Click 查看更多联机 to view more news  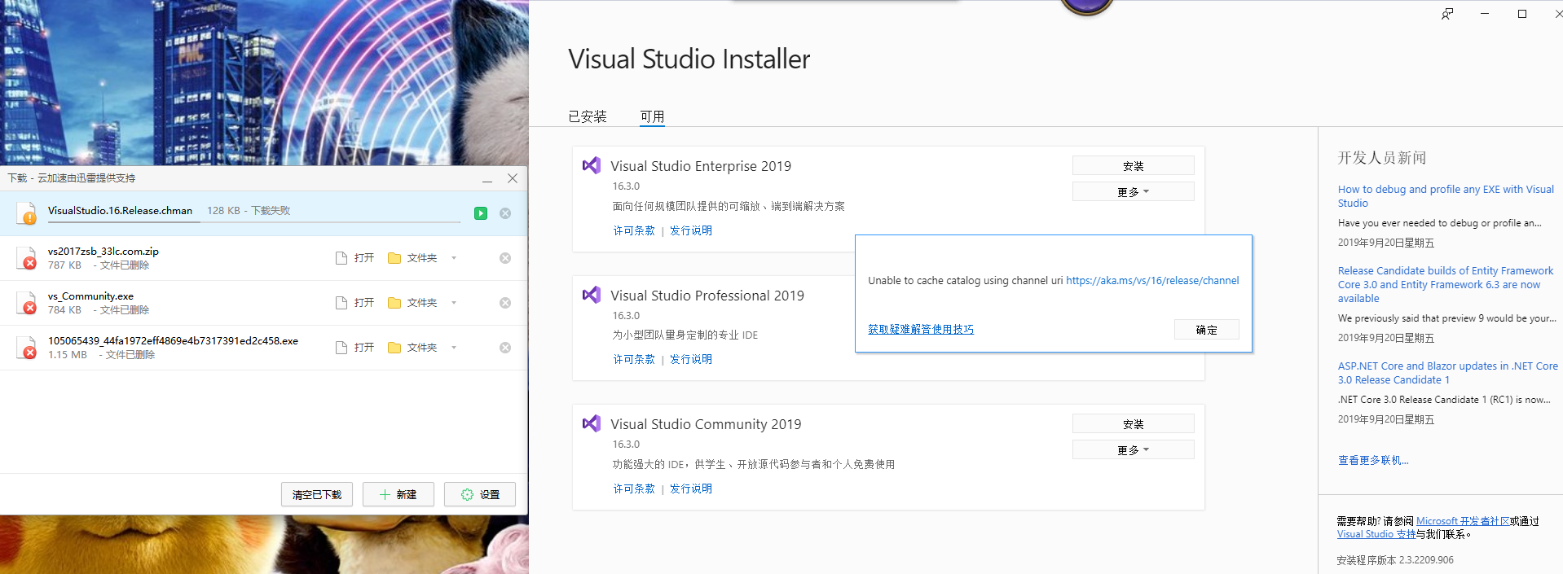coord(1373,460)
